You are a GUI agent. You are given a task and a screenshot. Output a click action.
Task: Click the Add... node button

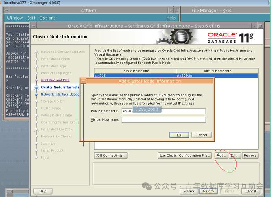tap(221, 155)
